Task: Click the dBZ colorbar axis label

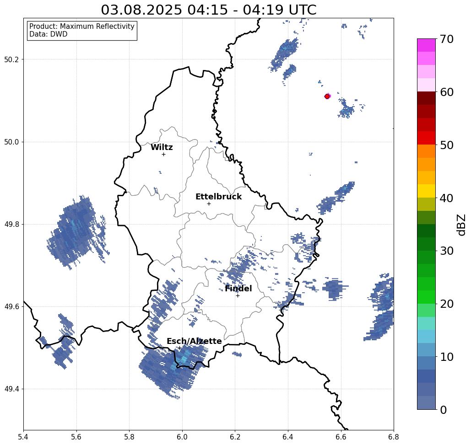Action: [461, 225]
